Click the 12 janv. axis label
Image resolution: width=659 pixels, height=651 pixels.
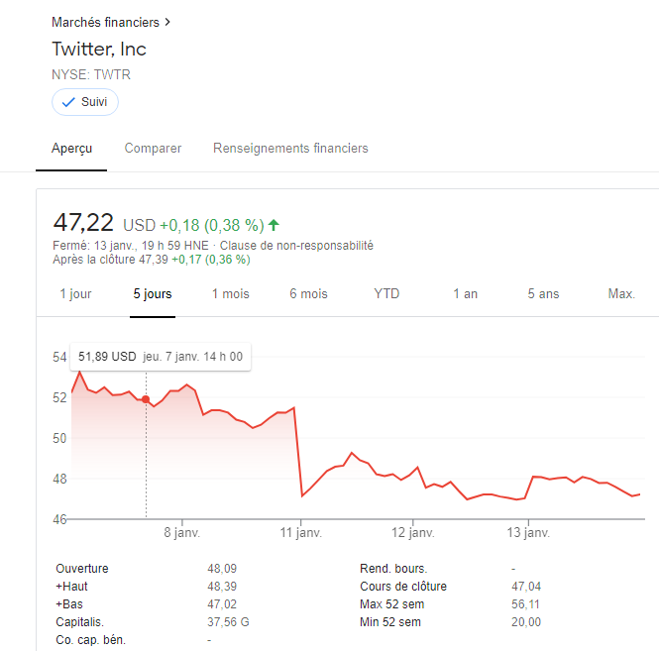(x=413, y=533)
